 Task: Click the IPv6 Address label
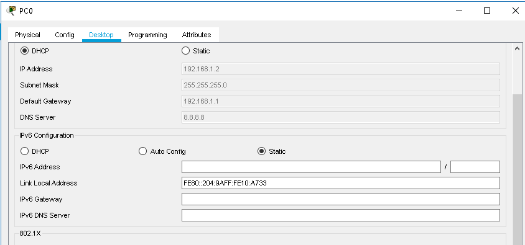click(x=40, y=167)
